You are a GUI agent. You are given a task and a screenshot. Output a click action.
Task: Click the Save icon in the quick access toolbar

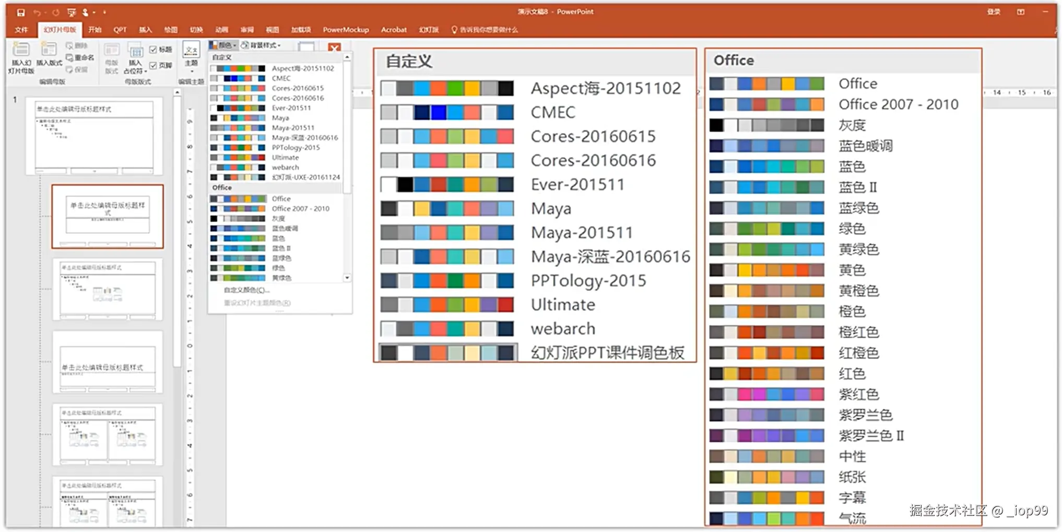coord(21,12)
